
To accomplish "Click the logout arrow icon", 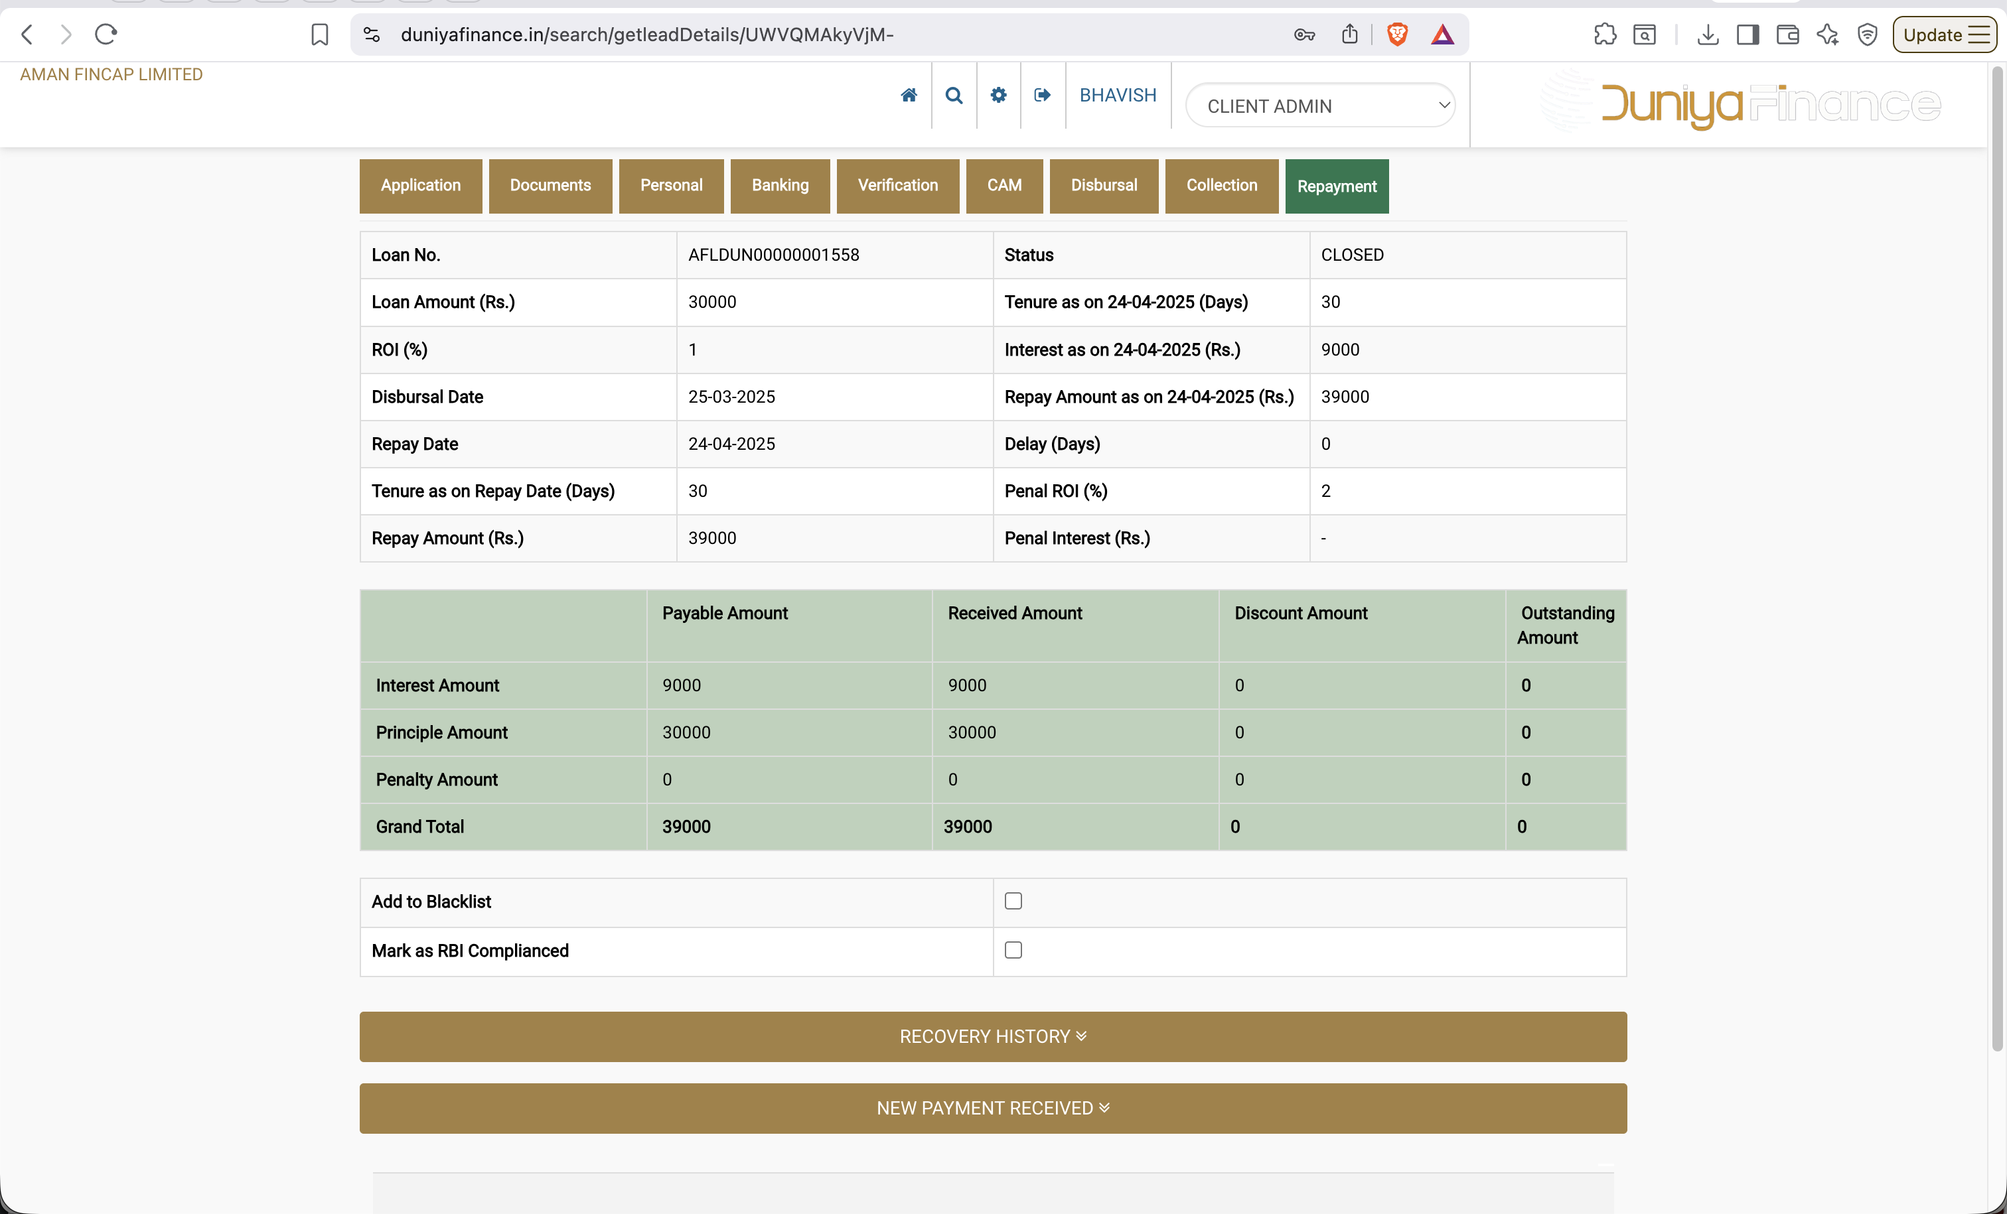I will point(1043,96).
